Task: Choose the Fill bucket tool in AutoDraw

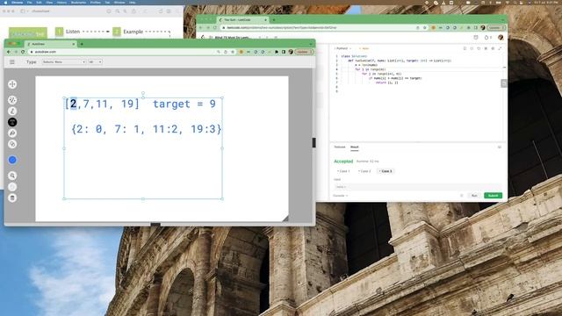Action: 12,133
